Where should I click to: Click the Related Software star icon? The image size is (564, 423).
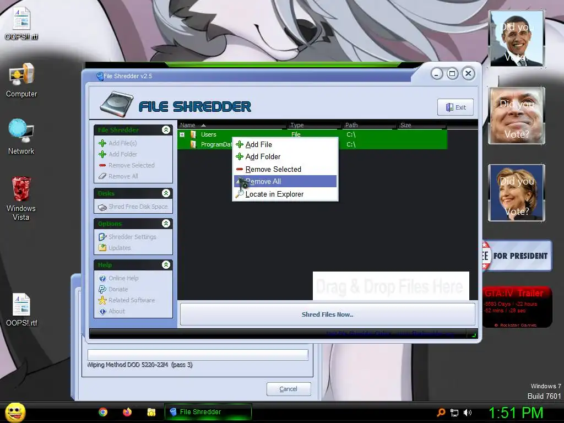102,300
